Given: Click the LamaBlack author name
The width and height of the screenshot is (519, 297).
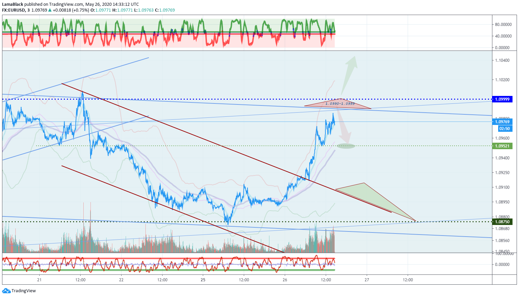Looking at the screenshot, I should [13, 4].
